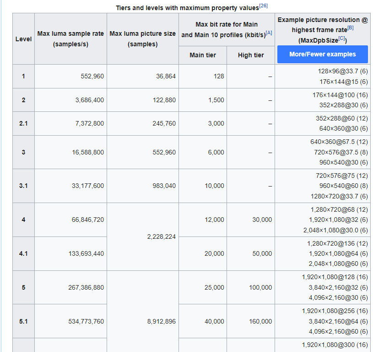The width and height of the screenshot is (373, 352).
Task: Select the Level 1 row header
Action: pyautogui.click(x=23, y=76)
